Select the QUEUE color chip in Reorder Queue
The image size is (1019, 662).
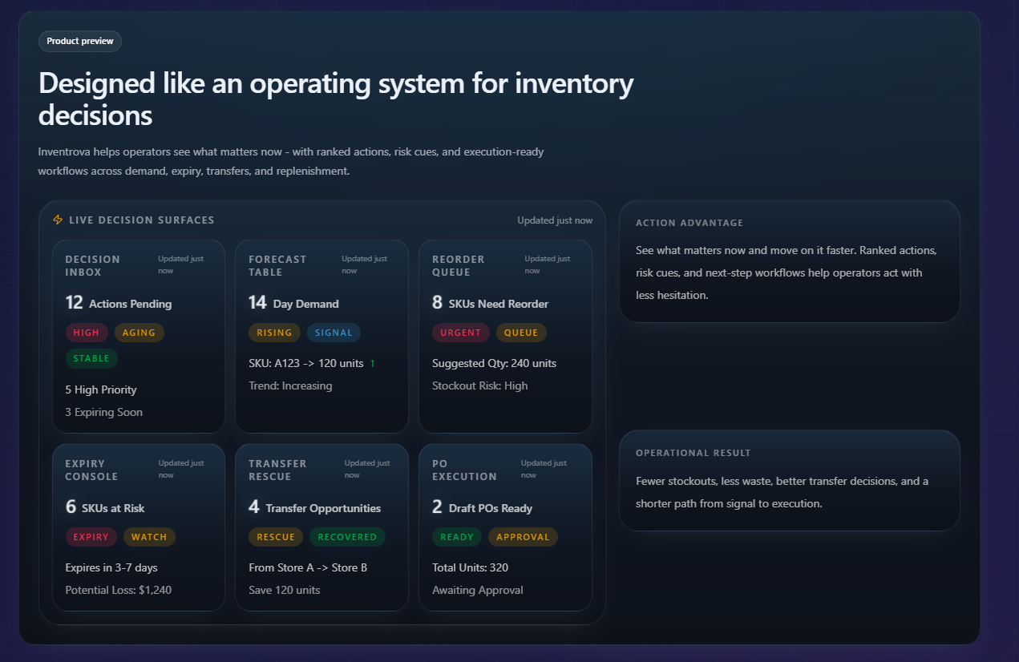click(x=523, y=332)
